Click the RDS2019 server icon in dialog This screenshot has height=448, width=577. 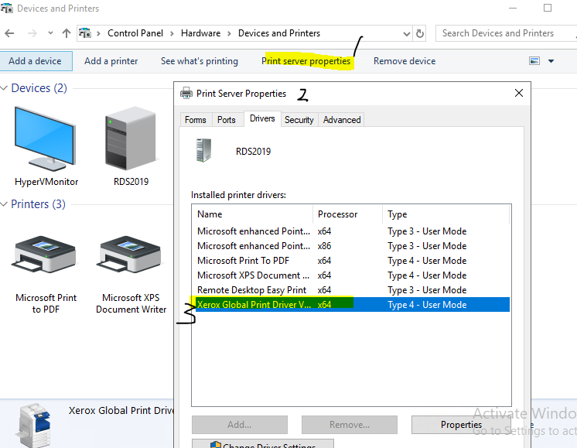coord(204,150)
